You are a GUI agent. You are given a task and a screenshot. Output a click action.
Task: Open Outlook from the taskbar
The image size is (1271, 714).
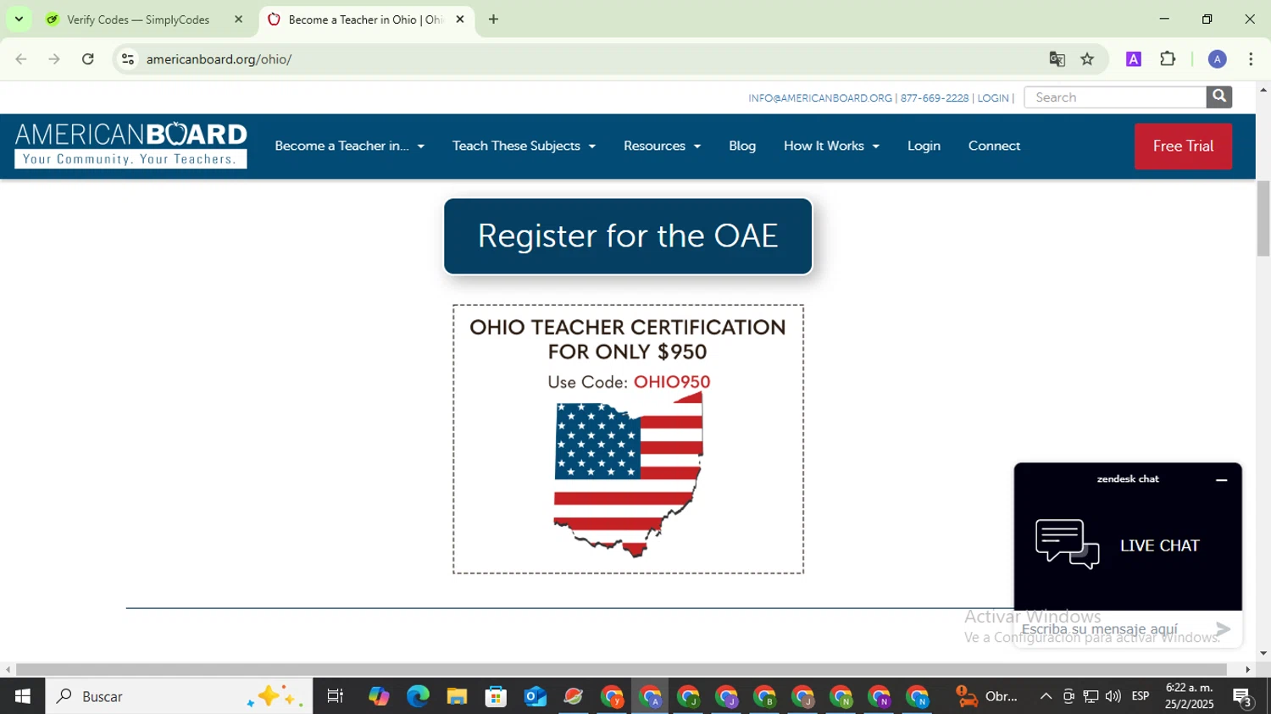(x=535, y=696)
